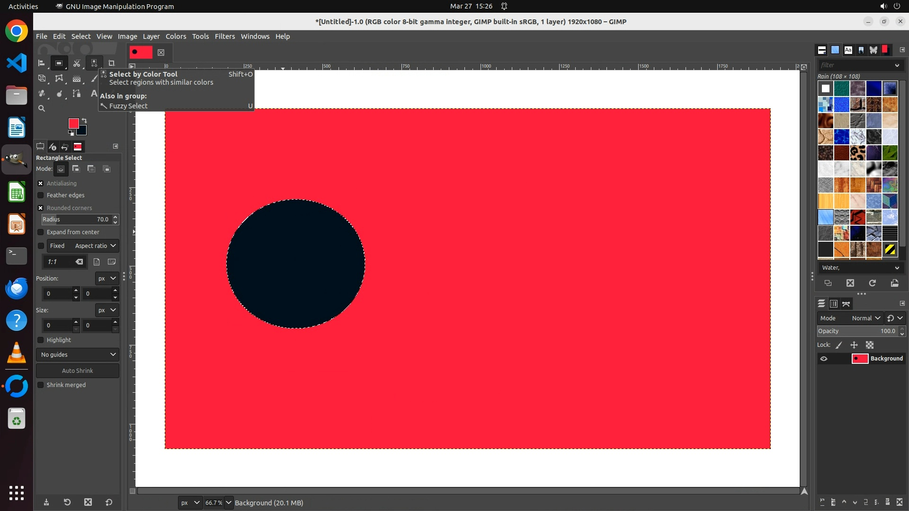
Task: Open the Aspect ratio dropdown
Action: coord(95,246)
